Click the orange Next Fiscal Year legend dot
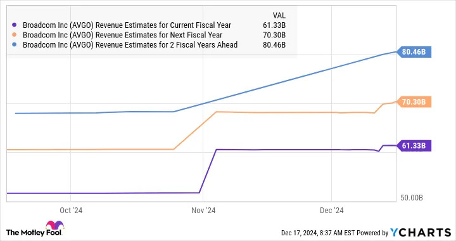This screenshot has height=241, width=456. pos(14,35)
